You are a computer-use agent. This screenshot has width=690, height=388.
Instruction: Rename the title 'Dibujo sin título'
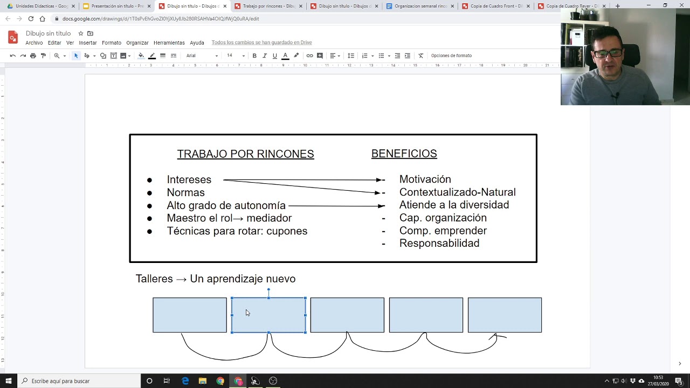[48, 33]
